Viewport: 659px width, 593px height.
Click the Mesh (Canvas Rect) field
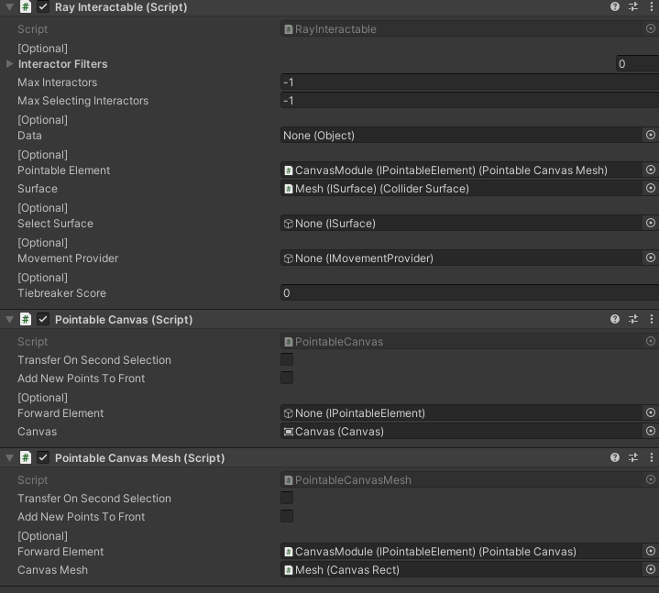tap(461, 570)
